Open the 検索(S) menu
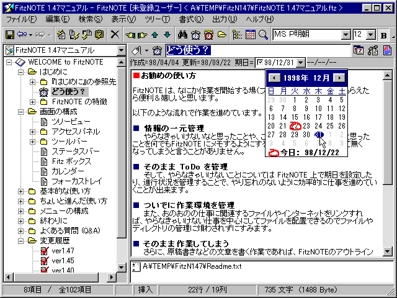 [x=91, y=19]
